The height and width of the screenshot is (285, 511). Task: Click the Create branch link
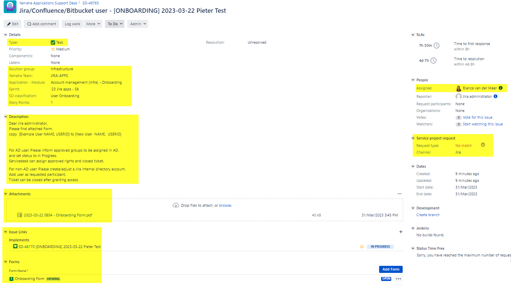(428, 215)
